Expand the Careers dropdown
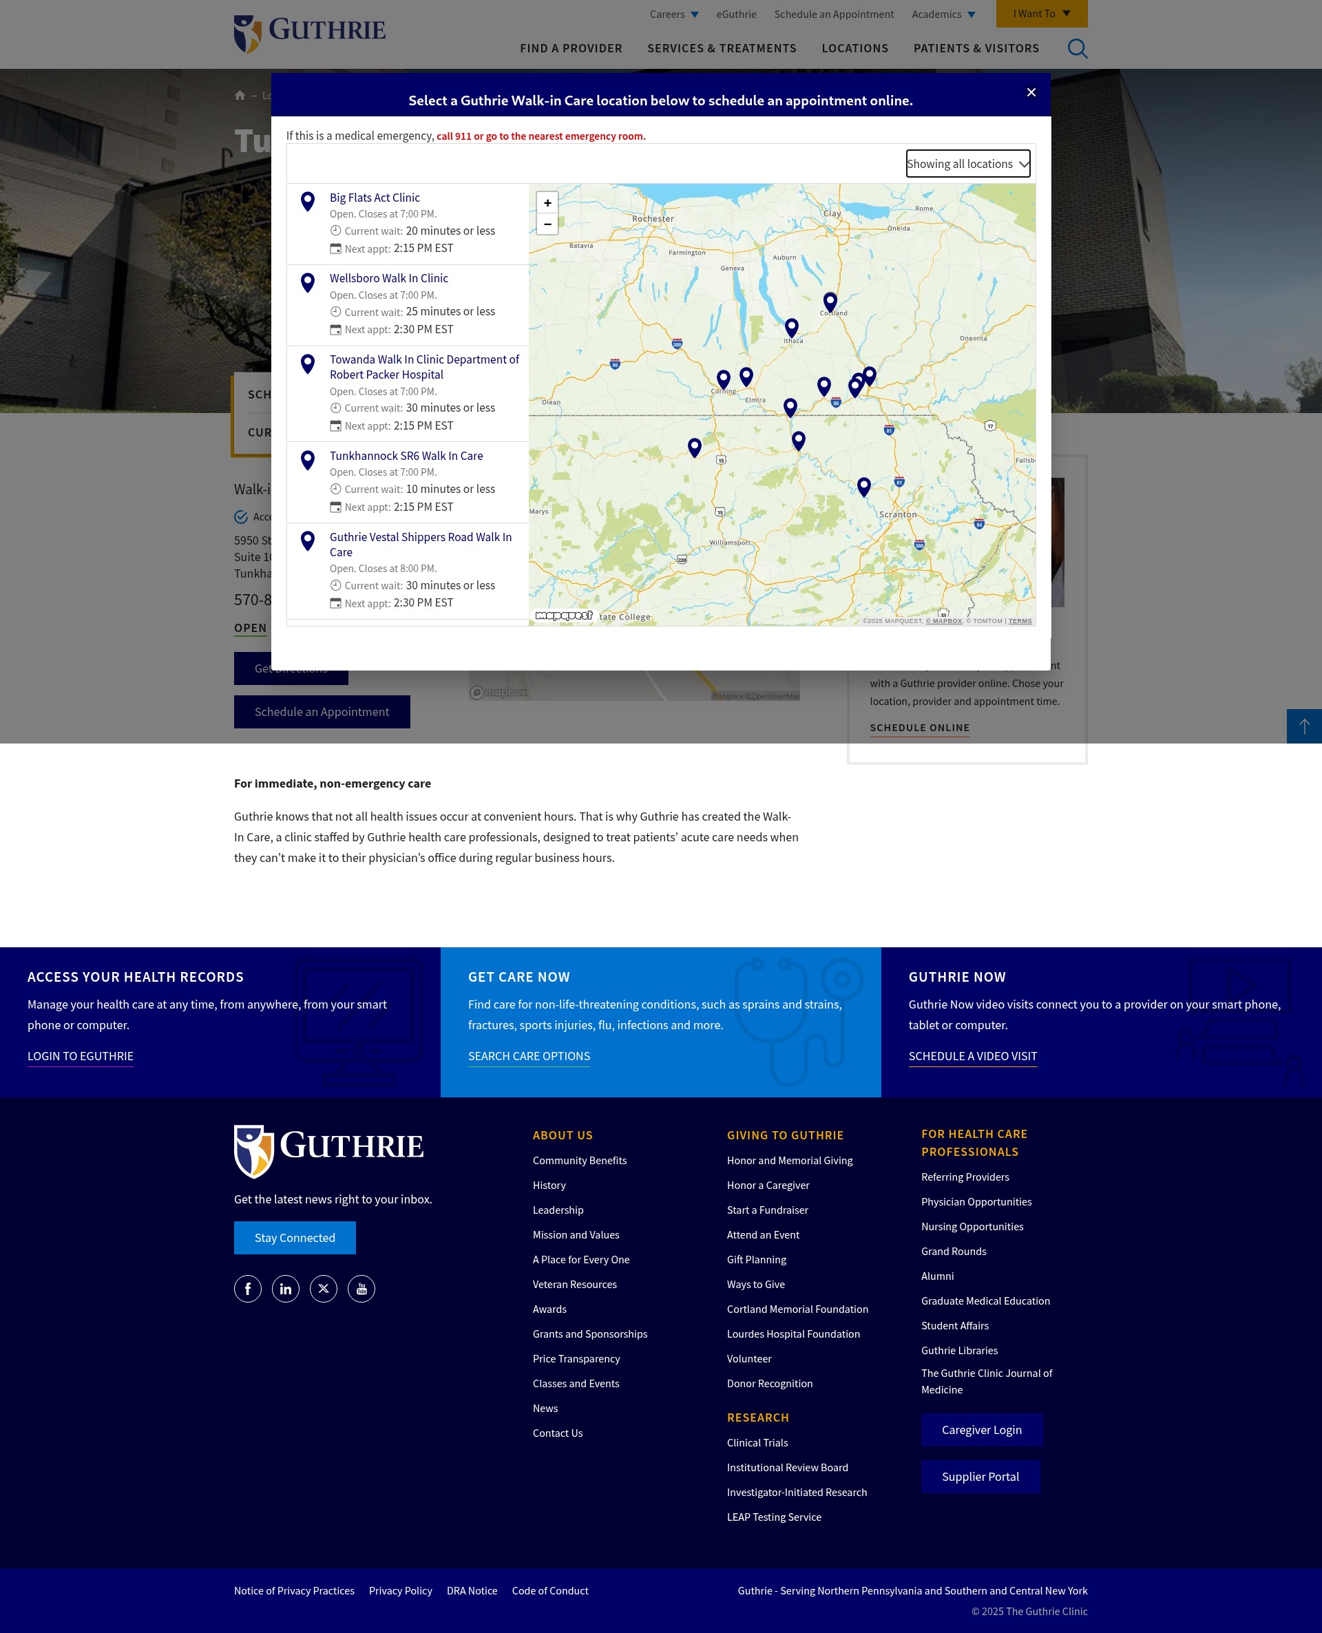 (674, 14)
